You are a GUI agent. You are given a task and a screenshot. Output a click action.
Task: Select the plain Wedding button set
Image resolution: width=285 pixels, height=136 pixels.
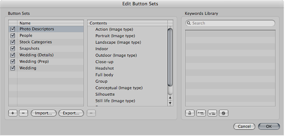coord(28,68)
